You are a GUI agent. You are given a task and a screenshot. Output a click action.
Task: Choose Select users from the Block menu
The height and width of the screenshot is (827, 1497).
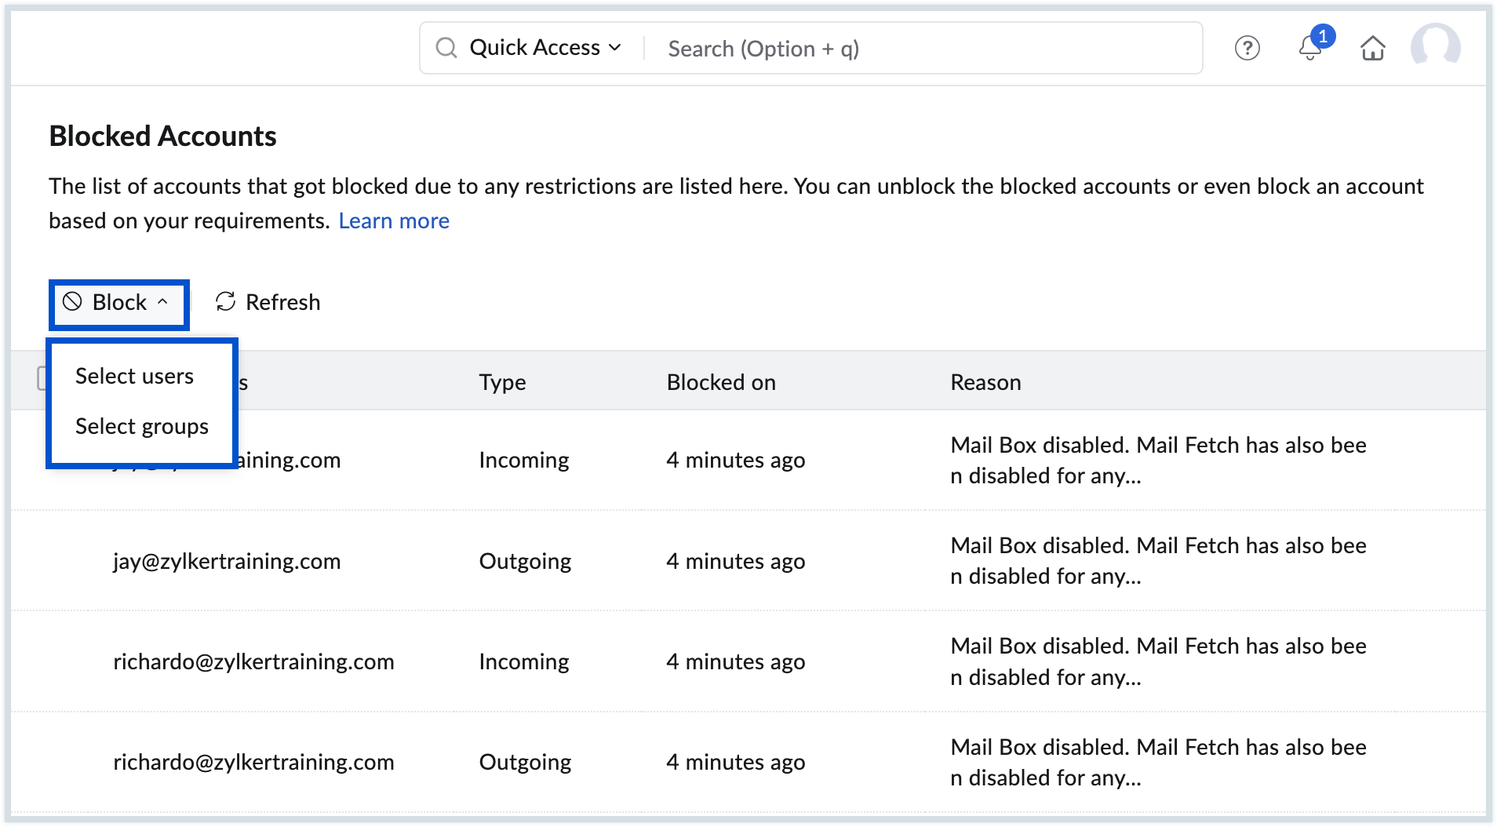134,376
